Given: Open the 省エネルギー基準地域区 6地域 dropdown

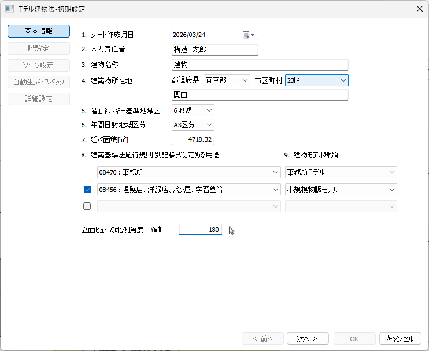Looking at the screenshot, I should [193, 110].
